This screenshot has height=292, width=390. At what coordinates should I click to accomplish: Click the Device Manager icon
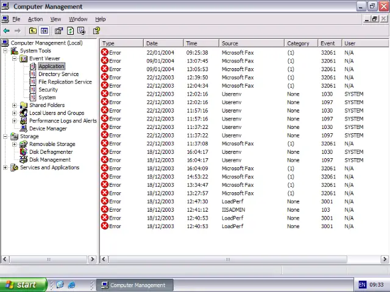click(x=24, y=128)
